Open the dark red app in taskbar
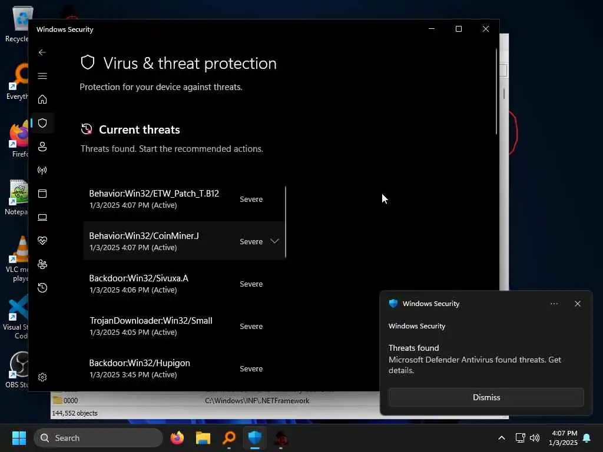The height and width of the screenshot is (452, 603). click(281, 438)
